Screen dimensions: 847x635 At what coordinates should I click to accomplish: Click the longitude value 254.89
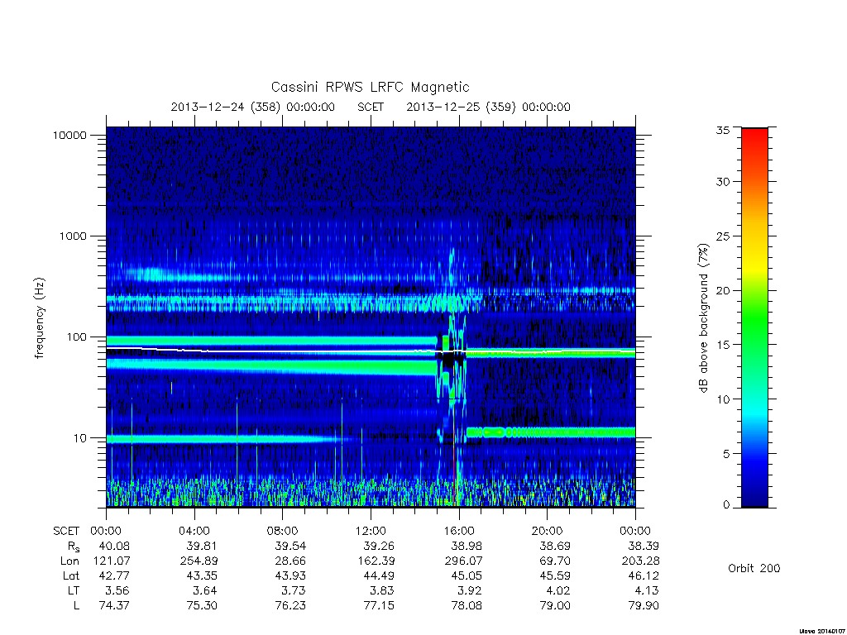tap(199, 561)
